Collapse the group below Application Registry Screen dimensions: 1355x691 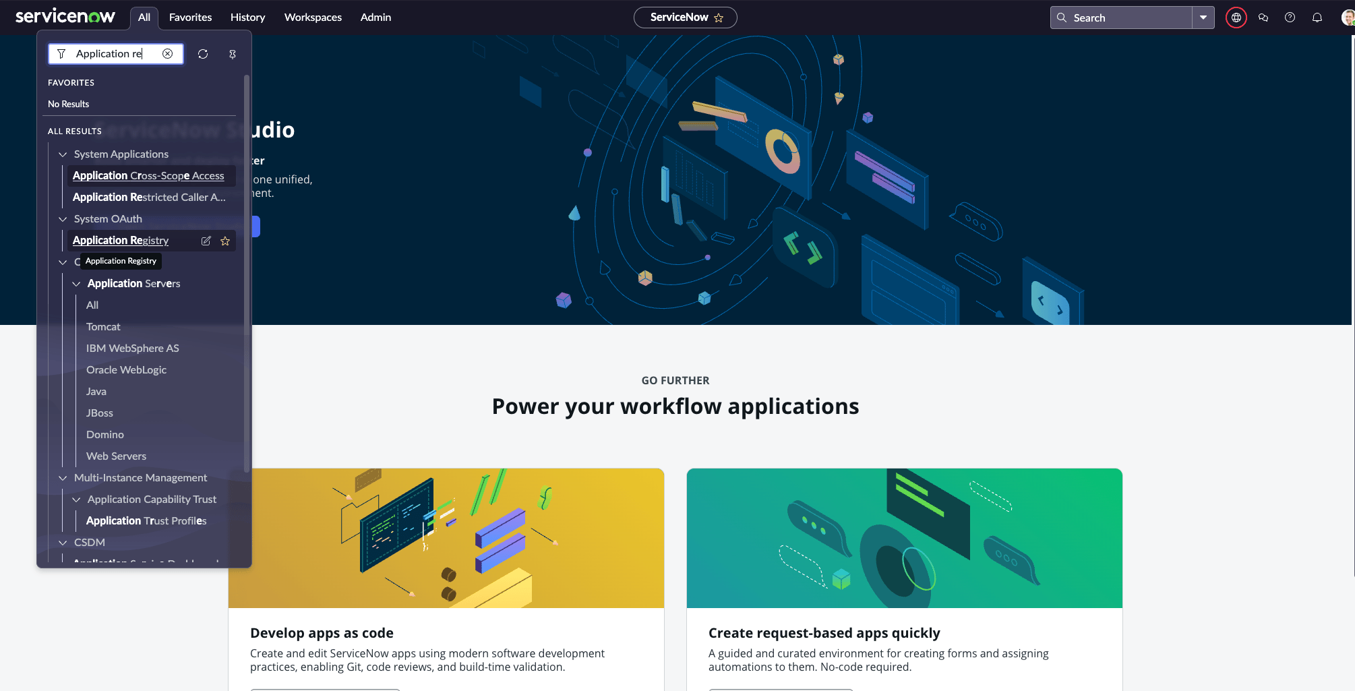(63, 262)
